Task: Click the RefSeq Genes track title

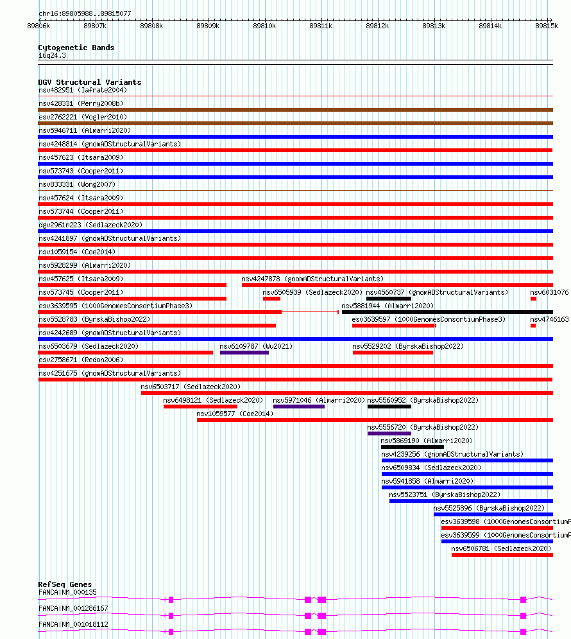Action: 65,584
